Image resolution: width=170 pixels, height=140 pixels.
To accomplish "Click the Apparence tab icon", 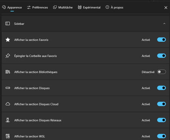I will 4,7.
